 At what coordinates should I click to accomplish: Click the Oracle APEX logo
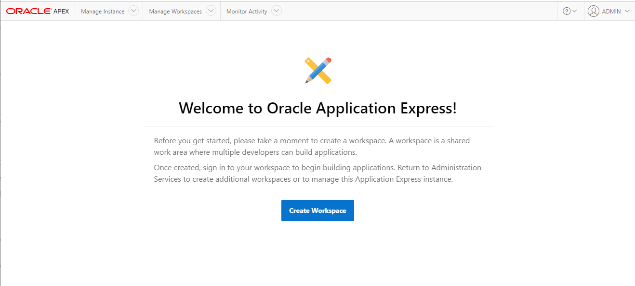tap(38, 11)
